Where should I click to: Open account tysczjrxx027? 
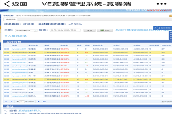point(19,59)
